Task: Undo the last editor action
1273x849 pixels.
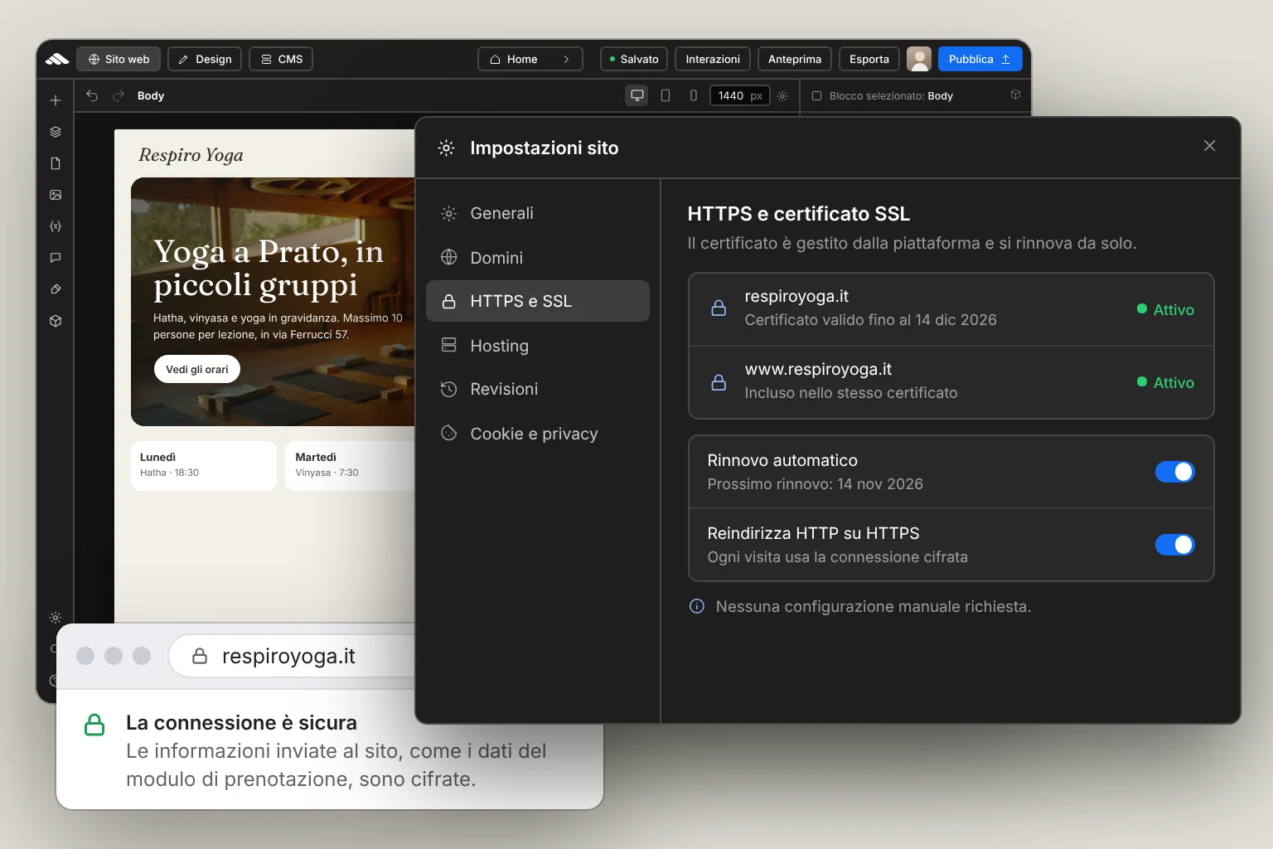Action: [x=92, y=95]
